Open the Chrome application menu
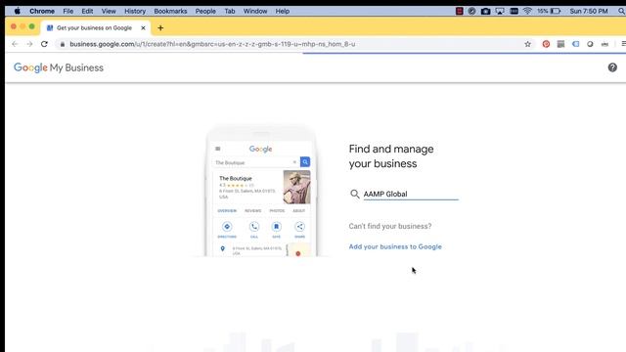Image resolution: width=626 pixels, height=352 pixels. (x=42, y=11)
